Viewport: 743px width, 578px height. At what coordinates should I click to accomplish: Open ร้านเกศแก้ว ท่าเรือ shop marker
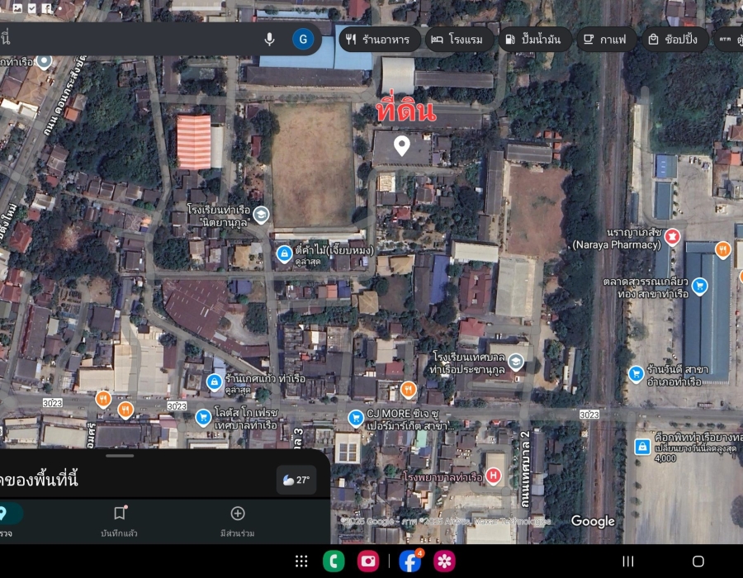click(214, 381)
